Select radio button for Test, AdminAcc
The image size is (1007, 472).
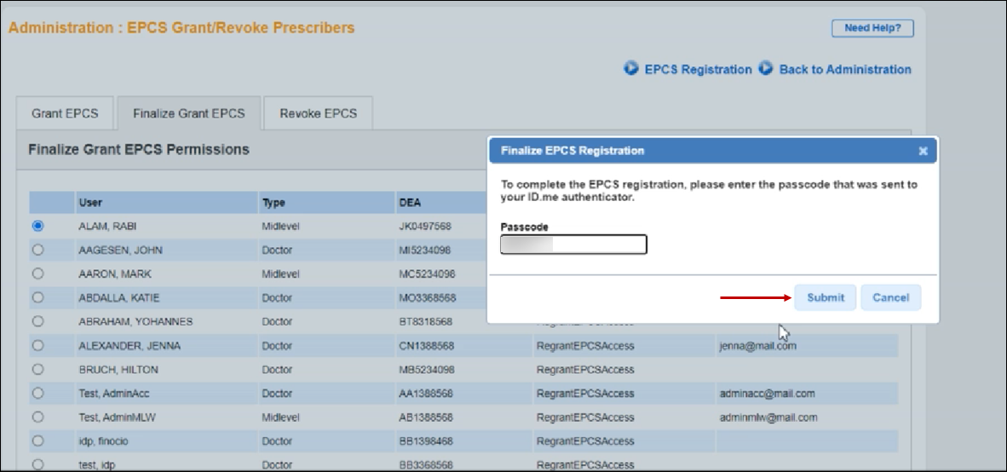(37, 394)
